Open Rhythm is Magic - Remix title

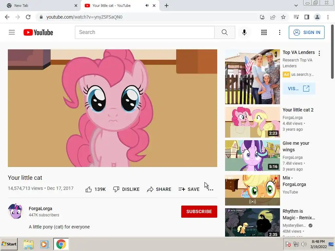coord(299,214)
